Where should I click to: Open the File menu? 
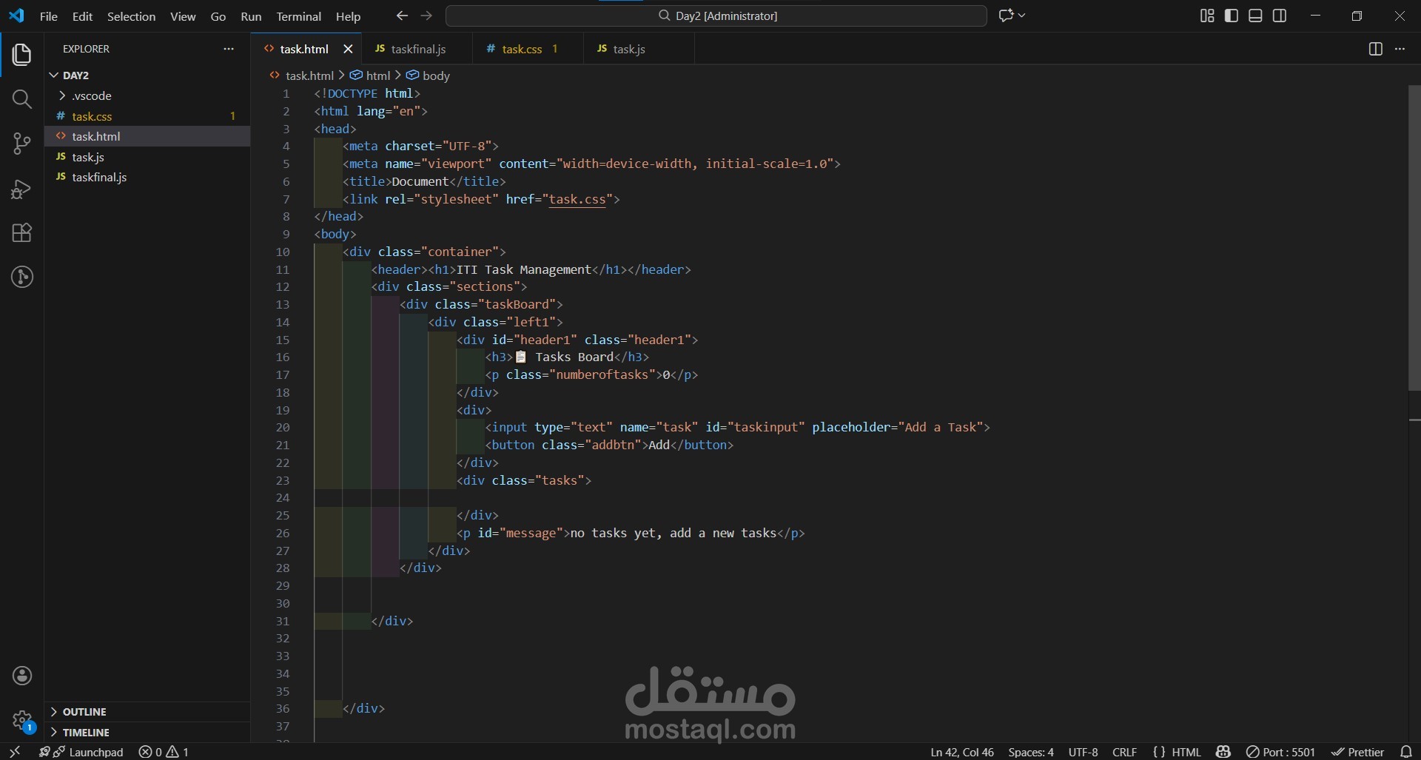[x=49, y=16]
